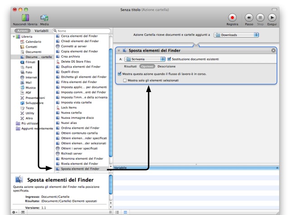This screenshot has width=290, height=215.
Task: Select the Contatti library category
Action: [31, 47]
